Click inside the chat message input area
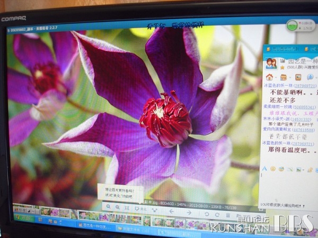 [289, 185]
